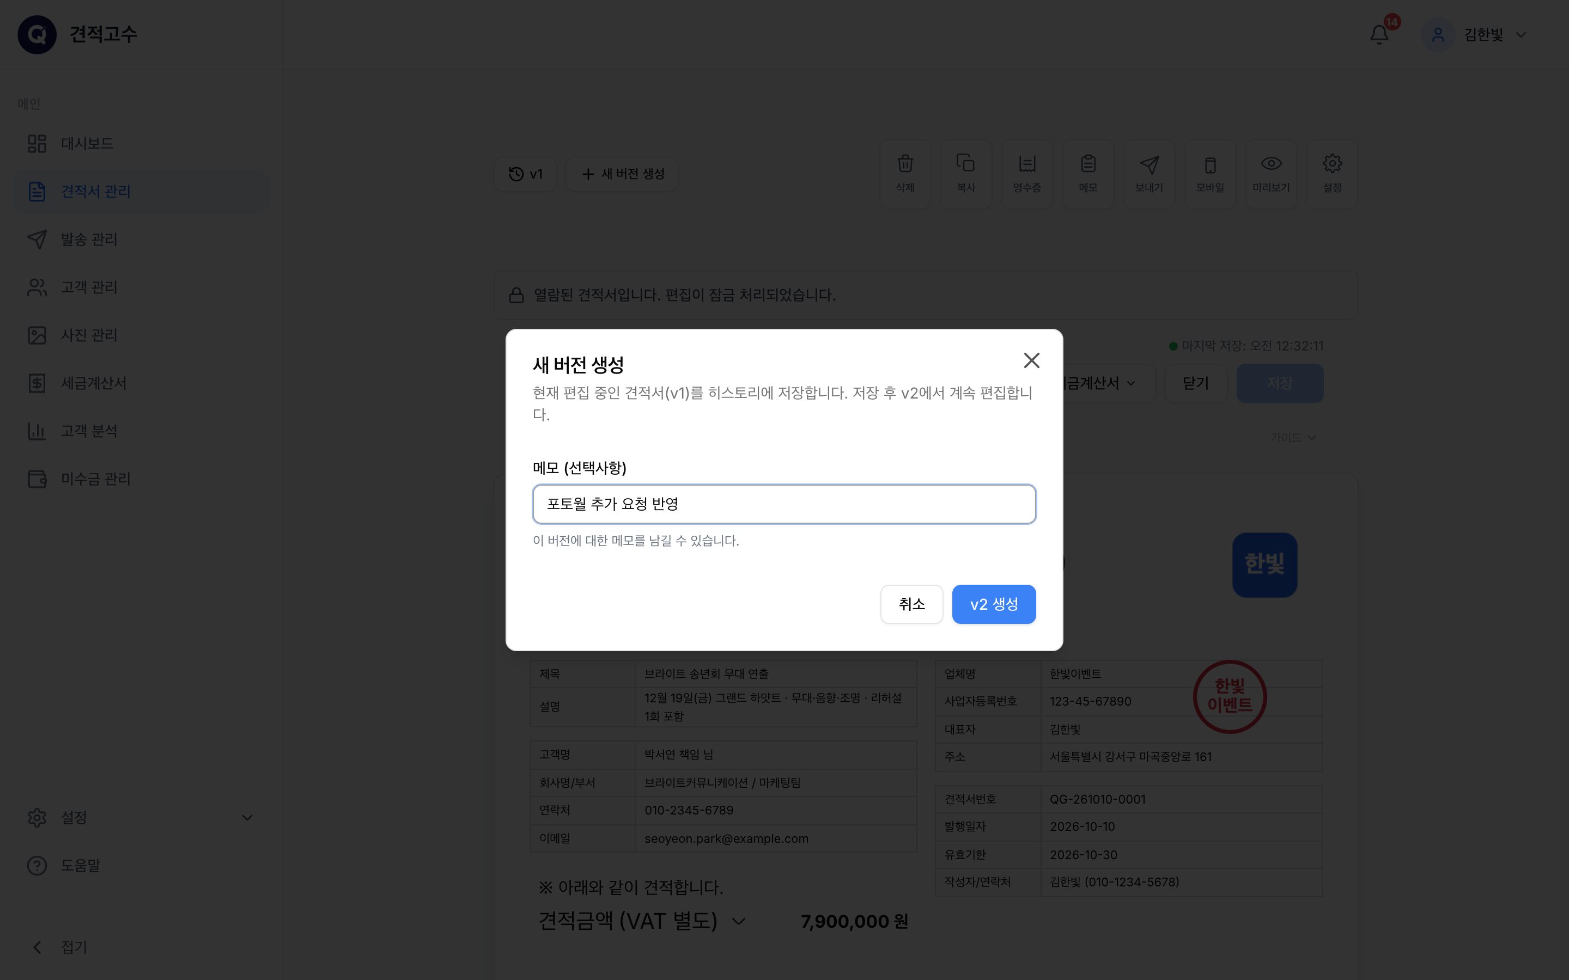Click the lock icon in the notice

[x=516, y=296]
